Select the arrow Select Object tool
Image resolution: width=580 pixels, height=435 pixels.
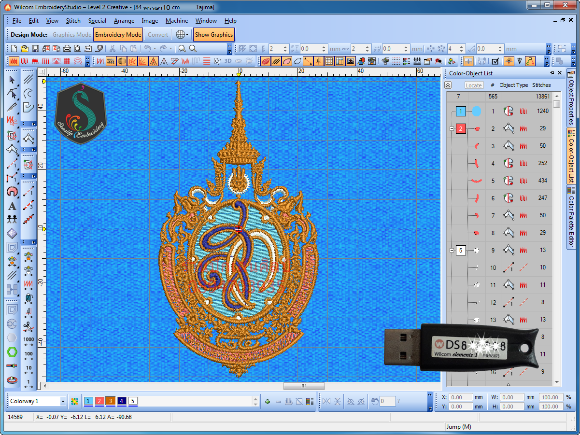click(13, 79)
